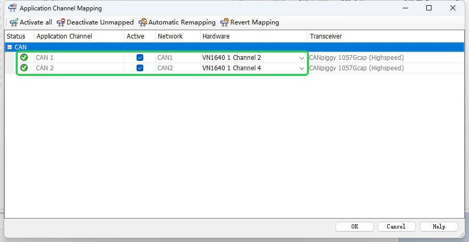Collapse the CAN group row
This screenshot has height=242, width=469.
[x=9, y=47]
